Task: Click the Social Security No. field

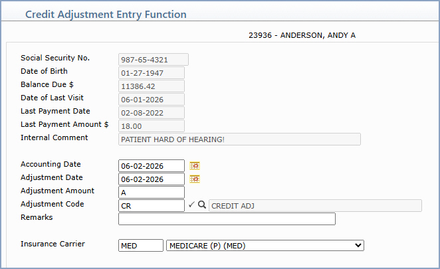Action: (x=154, y=60)
